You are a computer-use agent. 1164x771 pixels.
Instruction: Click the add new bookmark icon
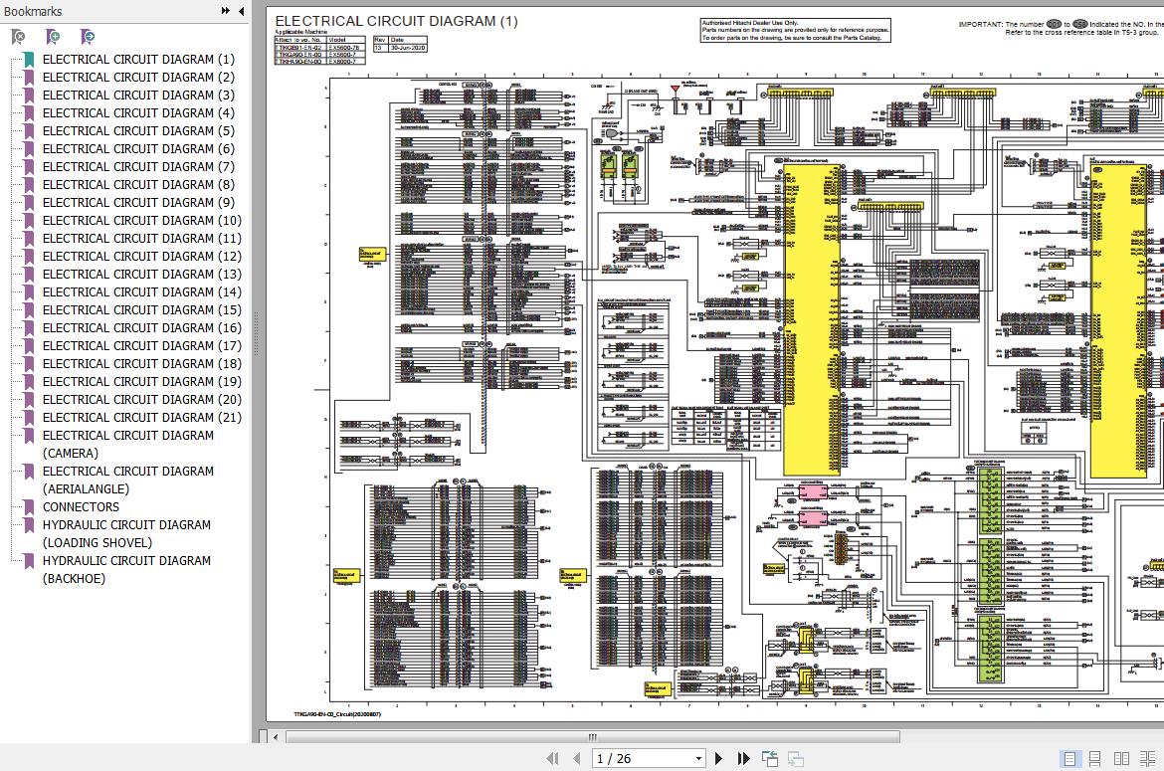[53, 37]
